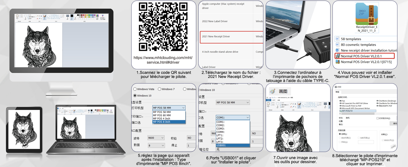Choose Microsoft XPS Document Writer printer
Screen dimensions: 408x167
click(x=355, y=108)
